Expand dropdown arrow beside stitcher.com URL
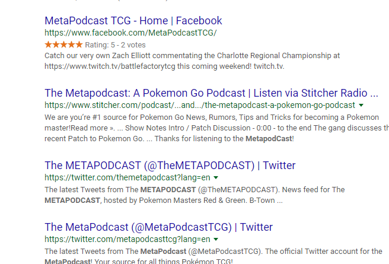Image resolution: width=389 pixels, height=264 pixels. click(361, 105)
